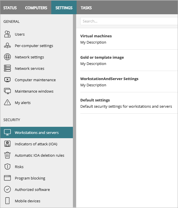The height and width of the screenshot is (208, 178).
Task: Open the Program blocking label
Action: pos(30,178)
